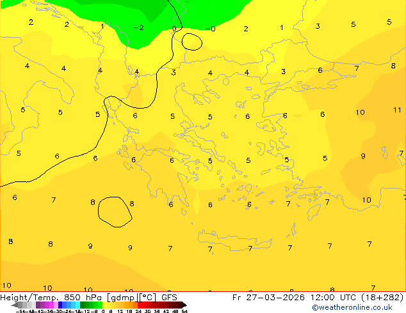The width and height of the screenshot is (406, 313).
Task: Click the positive "54" legend scale label
Action: [184, 312]
